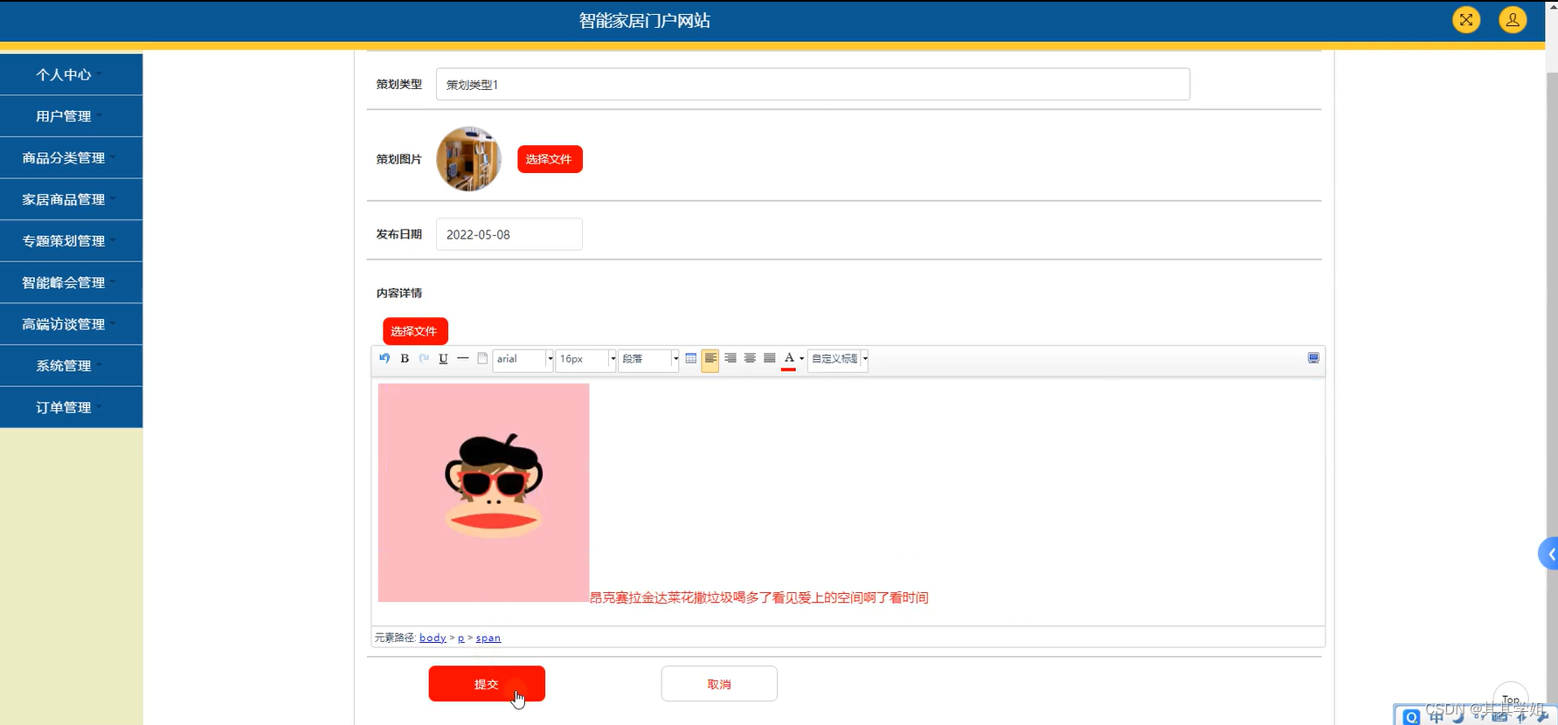The width and height of the screenshot is (1558, 725).
Task: Click the red text line in editor
Action: pos(758,597)
